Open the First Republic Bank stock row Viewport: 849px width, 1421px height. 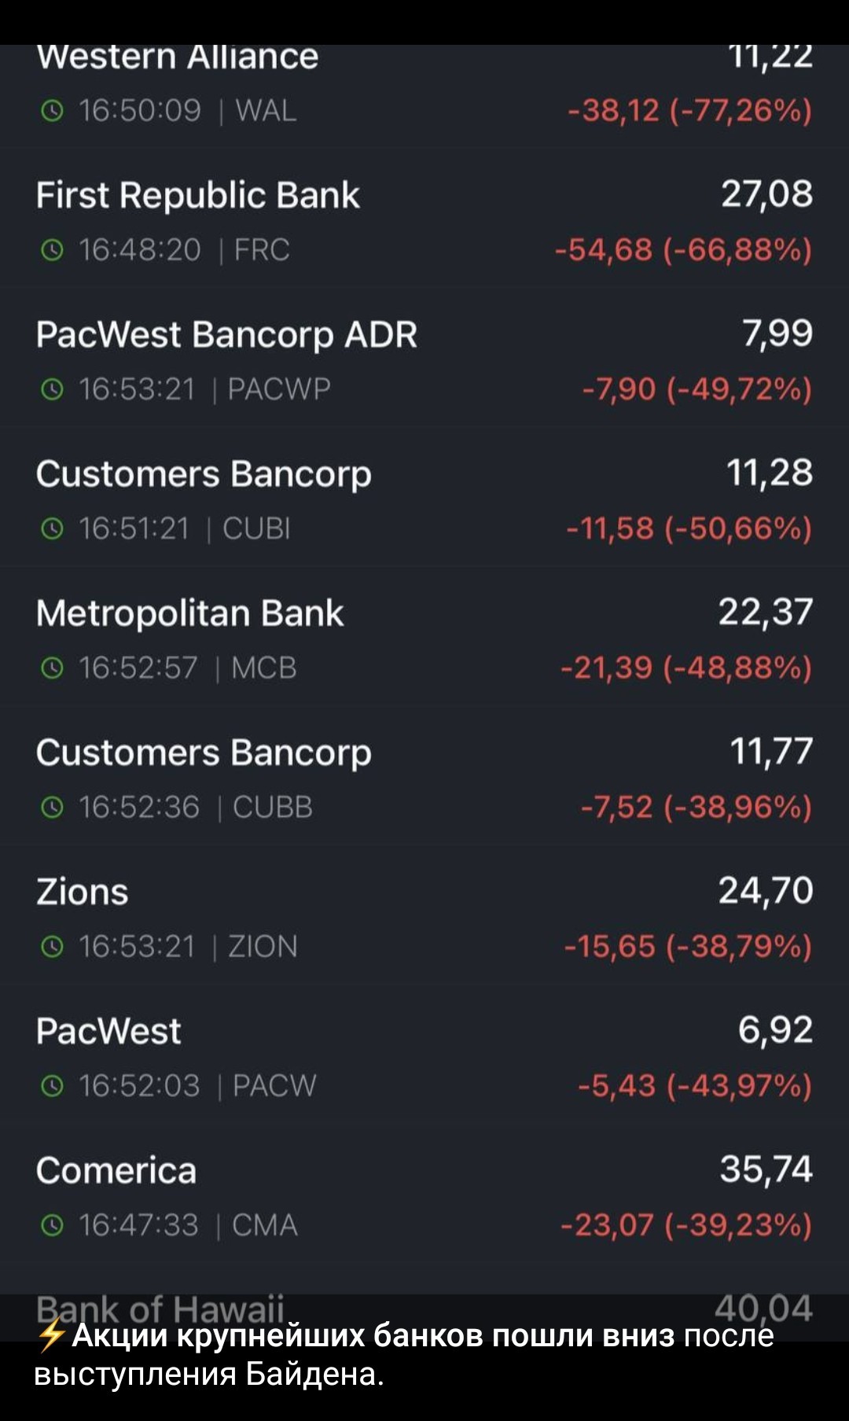424,219
